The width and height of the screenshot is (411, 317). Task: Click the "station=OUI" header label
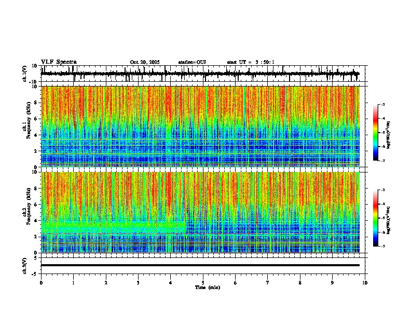192,62
